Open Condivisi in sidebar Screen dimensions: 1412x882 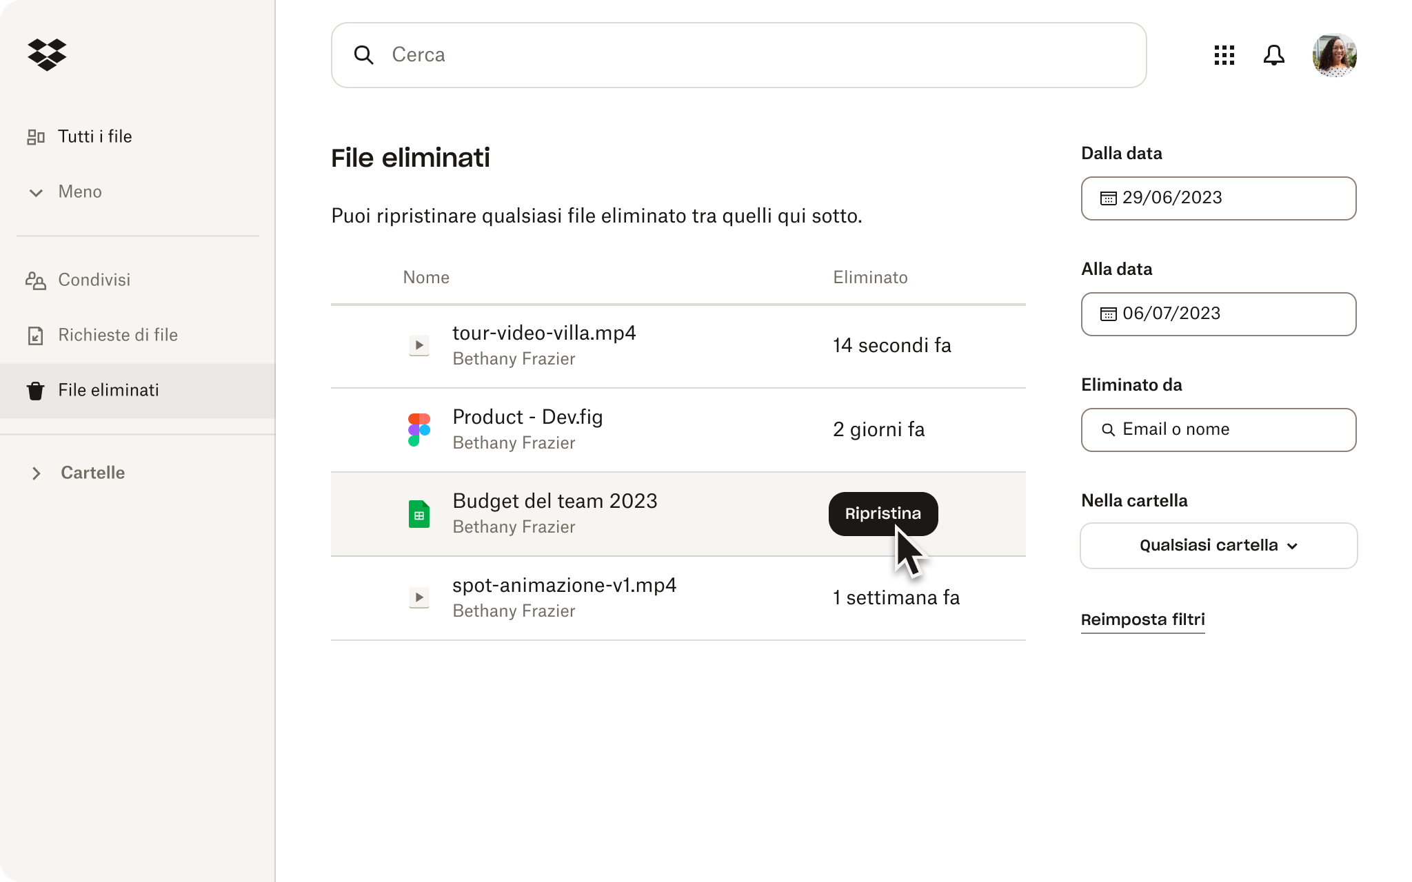coord(94,280)
